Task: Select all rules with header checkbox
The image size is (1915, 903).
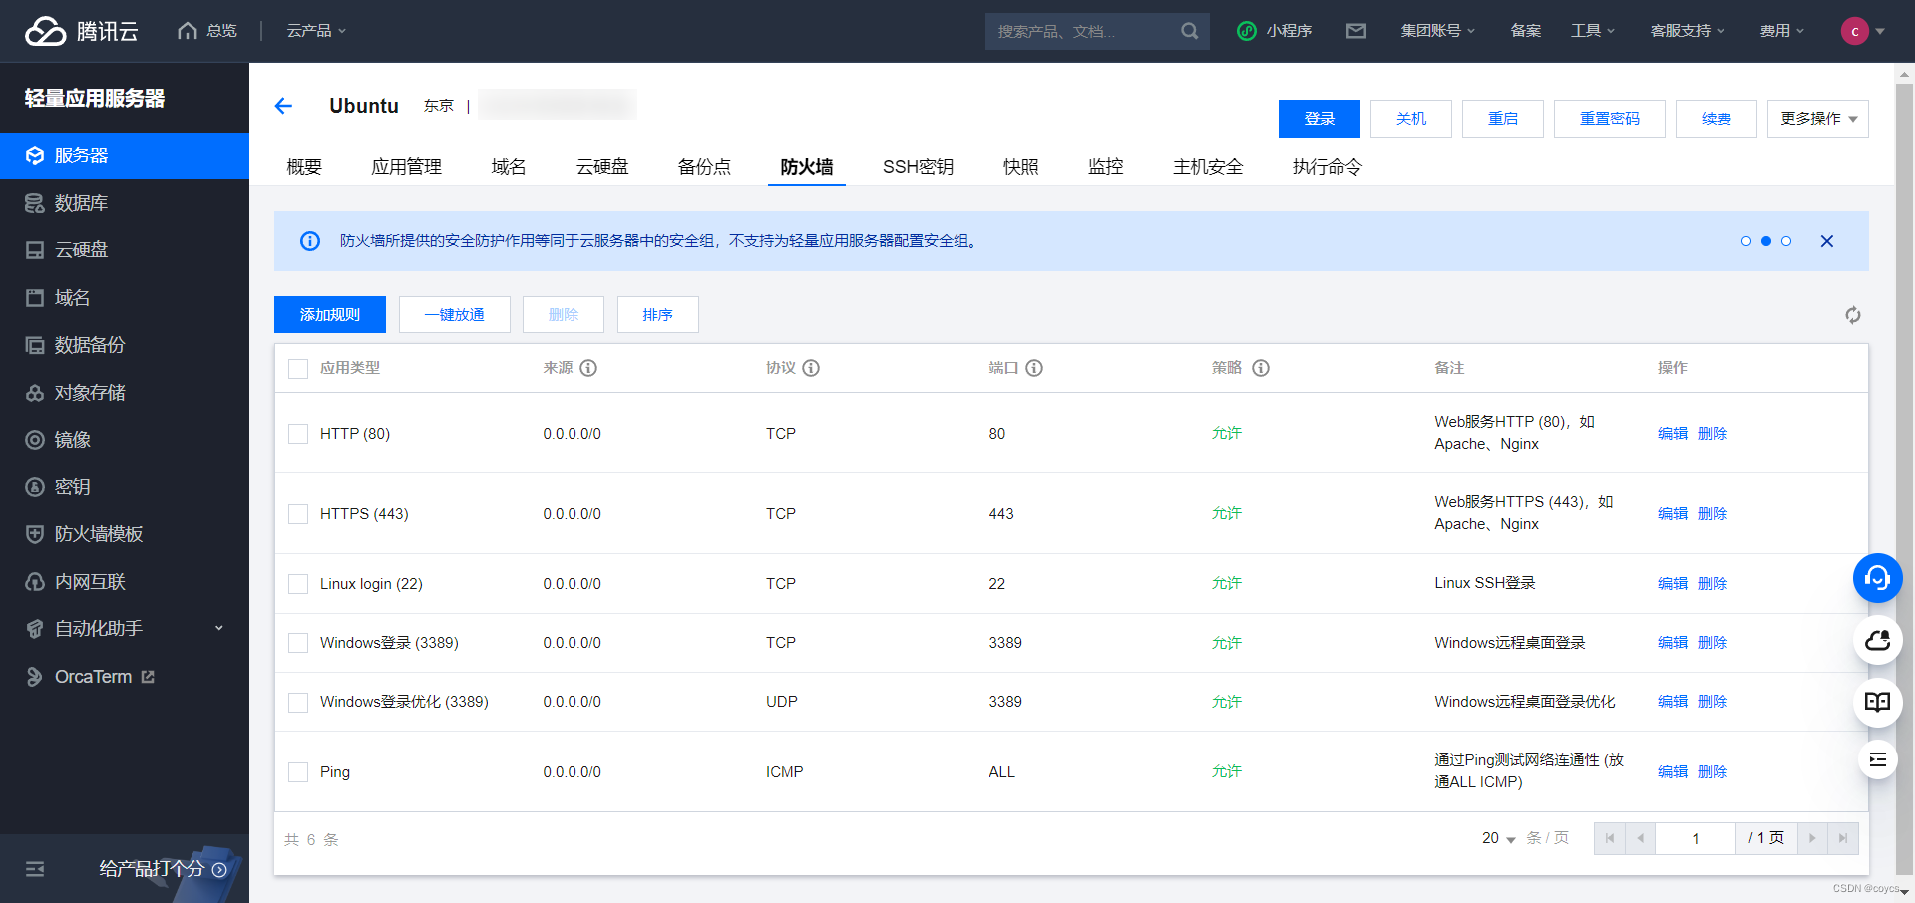Action: (297, 369)
